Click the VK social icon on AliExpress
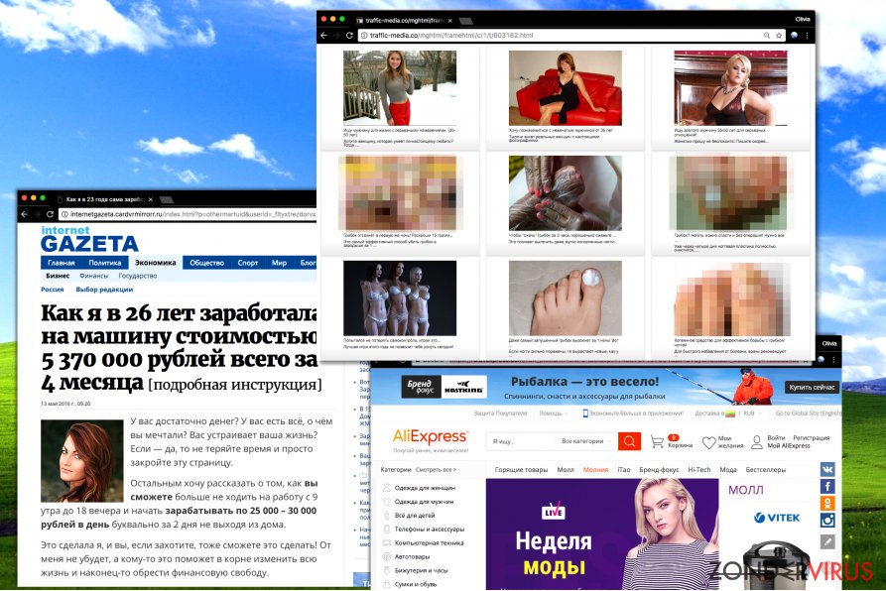The width and height of the screenshot is (886, 591). click(827, 469)
